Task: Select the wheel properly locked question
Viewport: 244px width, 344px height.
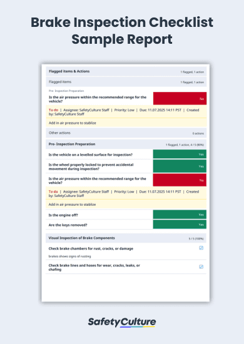Action: 91,167
